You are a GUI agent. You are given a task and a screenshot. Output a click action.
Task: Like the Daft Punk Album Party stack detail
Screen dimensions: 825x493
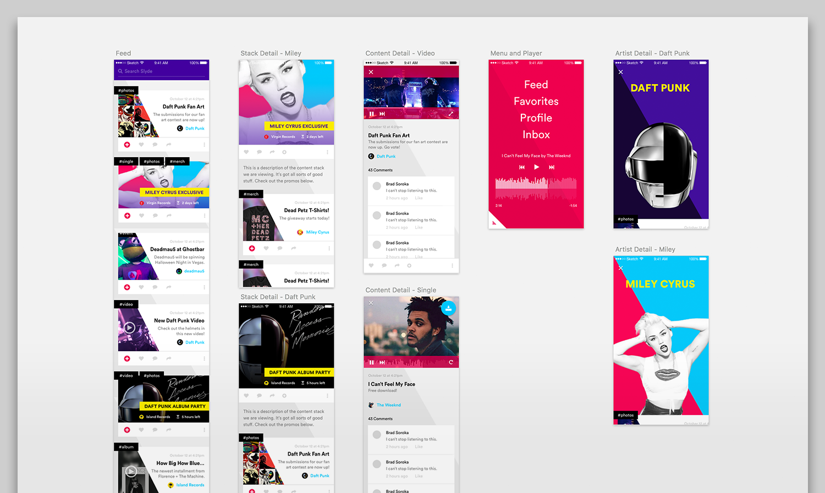coord(246,395)
